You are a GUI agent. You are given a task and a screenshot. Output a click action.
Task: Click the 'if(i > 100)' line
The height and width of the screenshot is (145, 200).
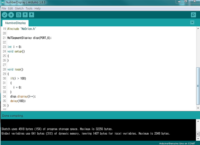tap(18, 79)
